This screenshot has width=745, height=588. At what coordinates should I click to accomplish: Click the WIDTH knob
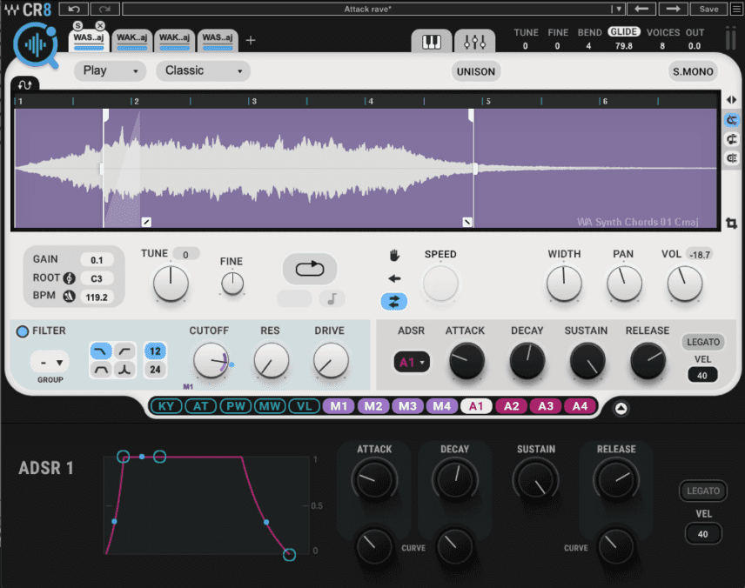(x=564, y=284)
